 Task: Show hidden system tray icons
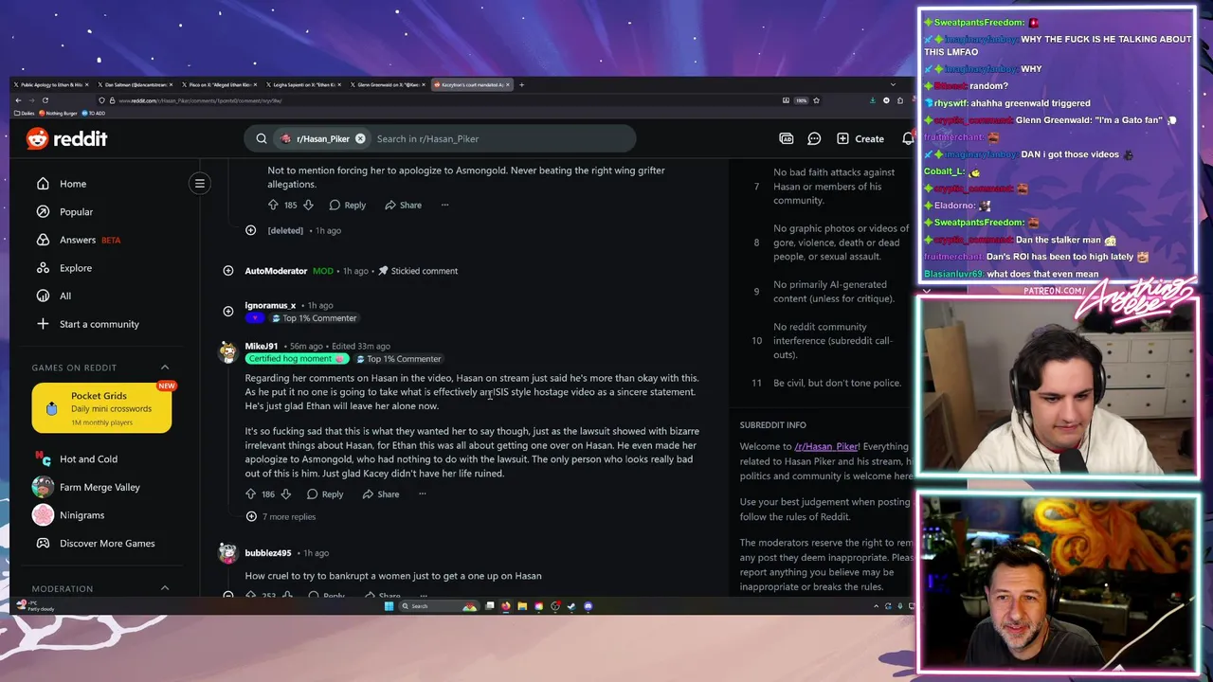click(x=876, y=605)
